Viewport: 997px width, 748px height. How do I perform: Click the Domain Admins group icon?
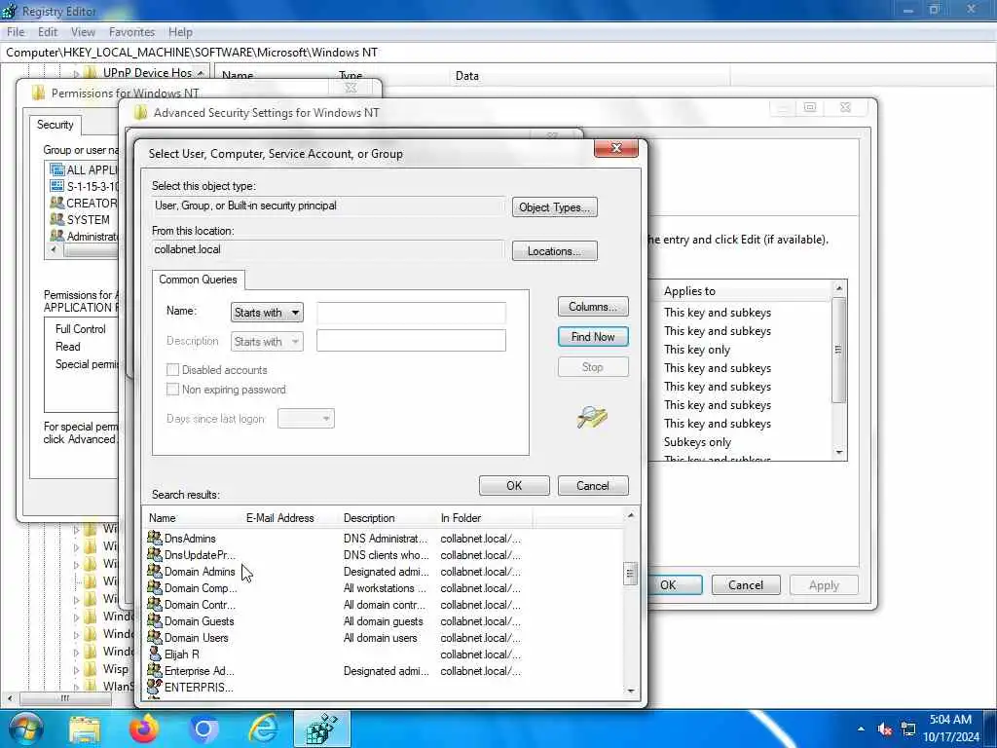point(155,571)
